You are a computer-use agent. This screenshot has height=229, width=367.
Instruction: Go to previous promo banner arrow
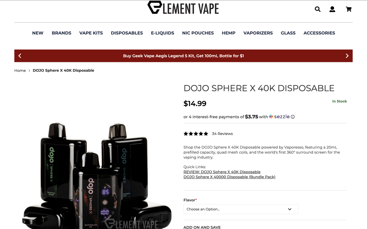(20, 56)
